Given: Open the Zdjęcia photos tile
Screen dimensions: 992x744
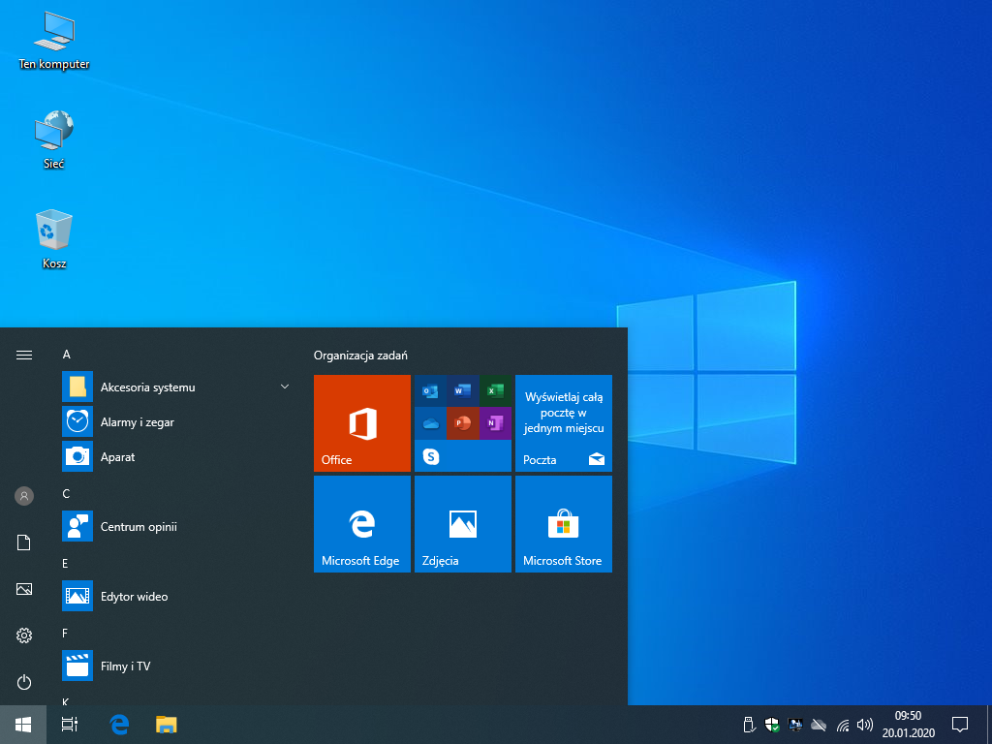Looking at the screenshot, I should click(x=462, y=524).
